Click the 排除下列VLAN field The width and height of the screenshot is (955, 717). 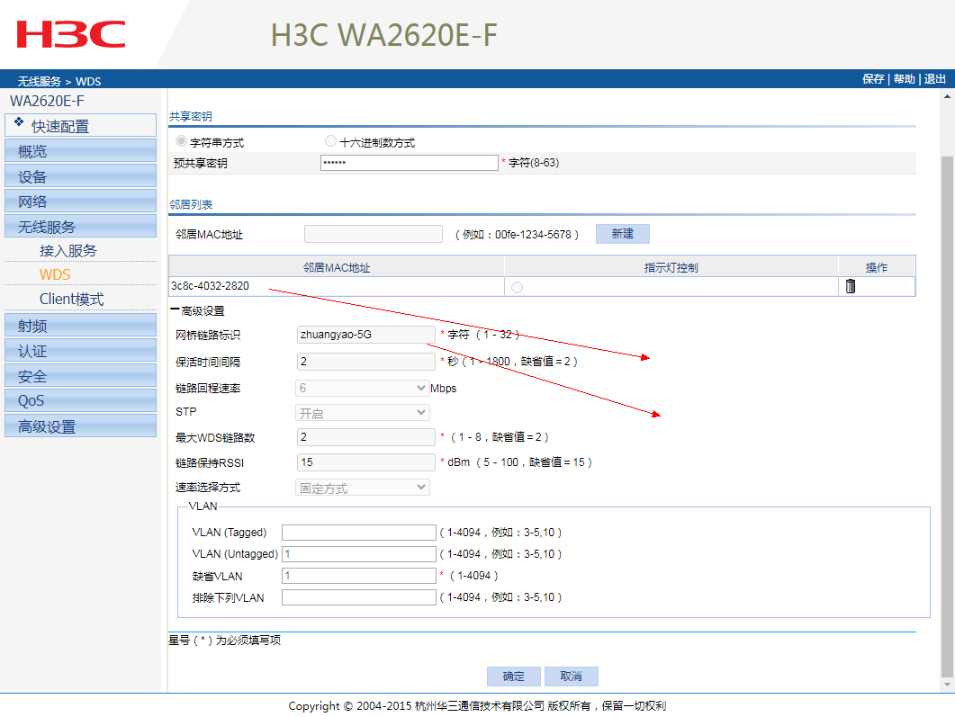click(359, 597)
